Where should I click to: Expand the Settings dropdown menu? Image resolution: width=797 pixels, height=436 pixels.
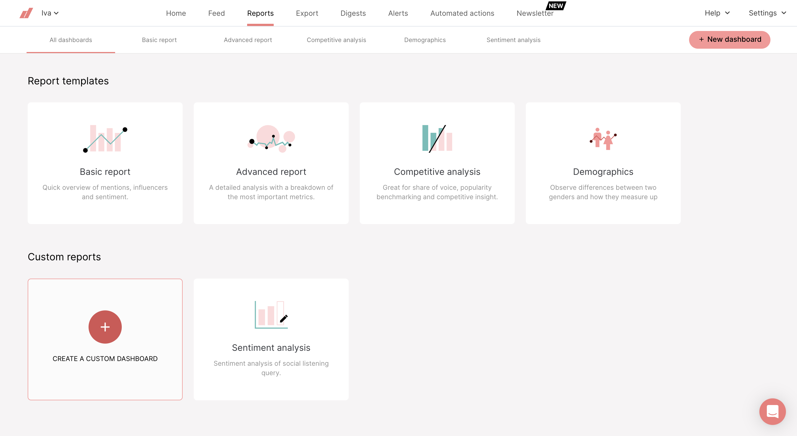tap(767, 13)
